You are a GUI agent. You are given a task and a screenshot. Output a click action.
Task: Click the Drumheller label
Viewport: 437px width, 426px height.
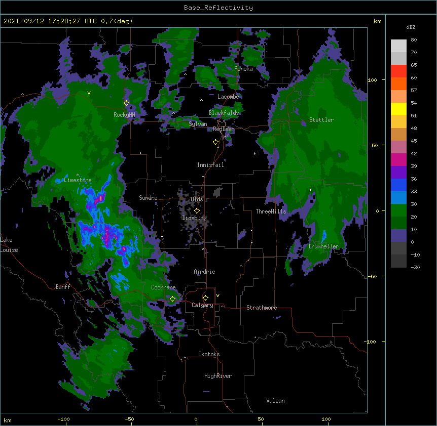(323, 246)
